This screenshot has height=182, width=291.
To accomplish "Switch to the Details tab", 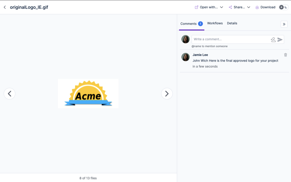I will pyautogui.click(x=232, y=23).
